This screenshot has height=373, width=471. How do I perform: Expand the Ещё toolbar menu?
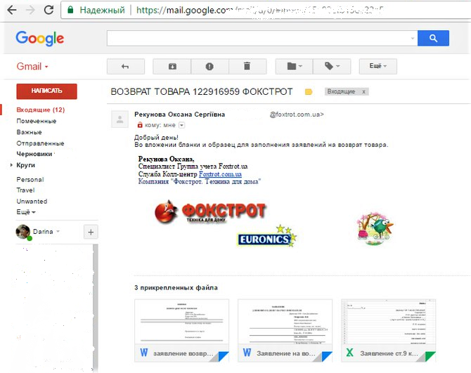378,66
